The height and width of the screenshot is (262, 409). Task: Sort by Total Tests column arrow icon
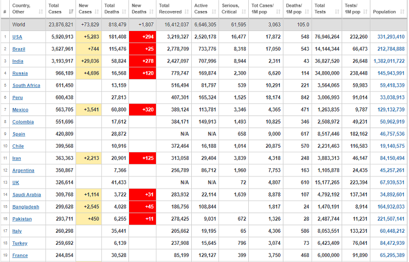[337, 11]
